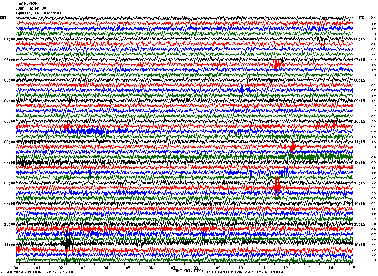The image size is (378, 276).
Task: Click the (Qualls, AR Cascadia) location text
Action: click(38, 13)
